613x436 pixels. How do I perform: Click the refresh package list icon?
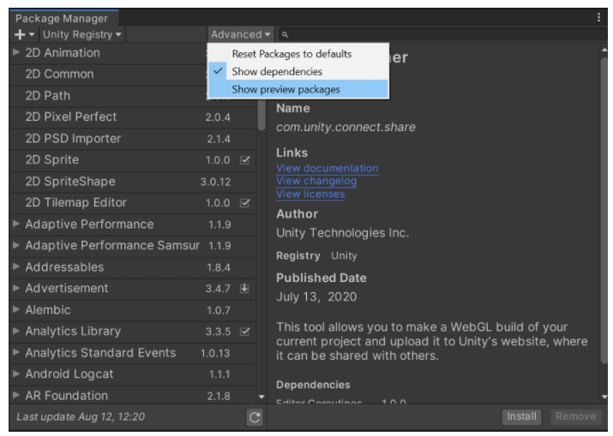tap(255, 417)
